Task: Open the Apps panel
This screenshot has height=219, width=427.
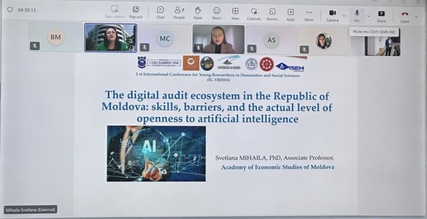Action: pyautogui.click(x=290, y=13)
